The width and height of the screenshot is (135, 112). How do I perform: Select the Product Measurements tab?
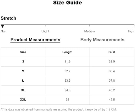pyautogui.click(x=35, y=40)
